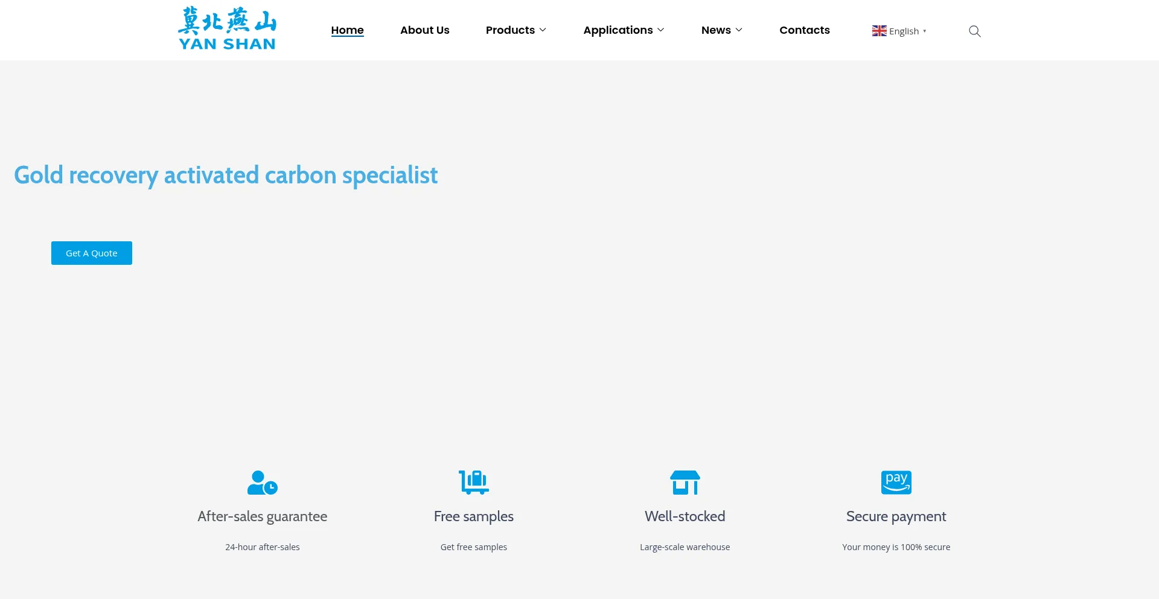This screenshot has height=599, width=1159.
Task: Click the Secure payment pay icon
Action: tap(896, 483)
